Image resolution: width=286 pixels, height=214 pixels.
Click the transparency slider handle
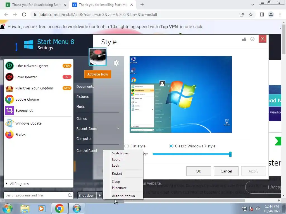click(x=230, y=154)
